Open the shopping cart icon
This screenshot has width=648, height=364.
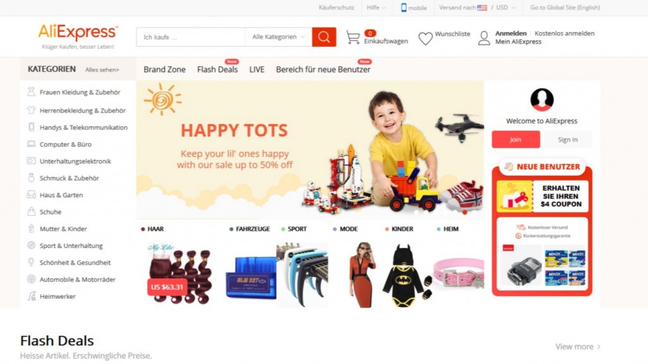pos(353,37)
